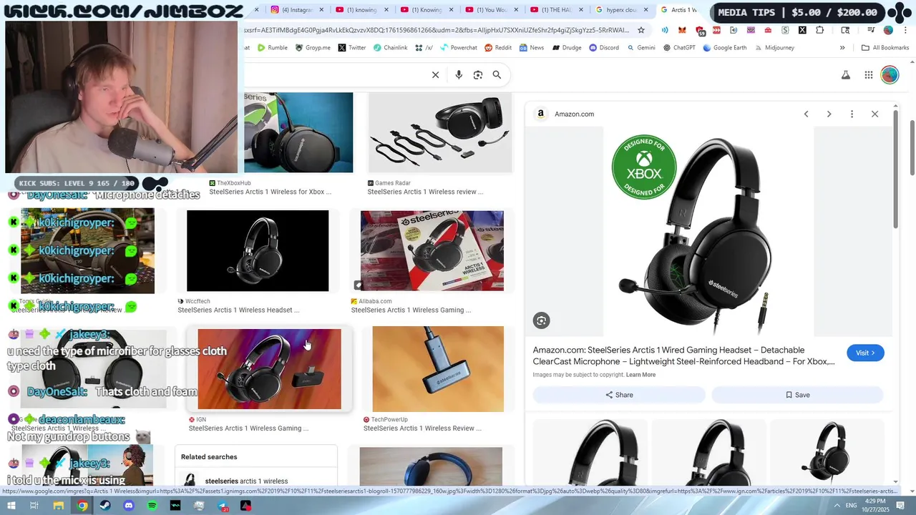The width and height of the screenshot is (916, 515).
Task: Open the Google account avatar
Action: 890,75
